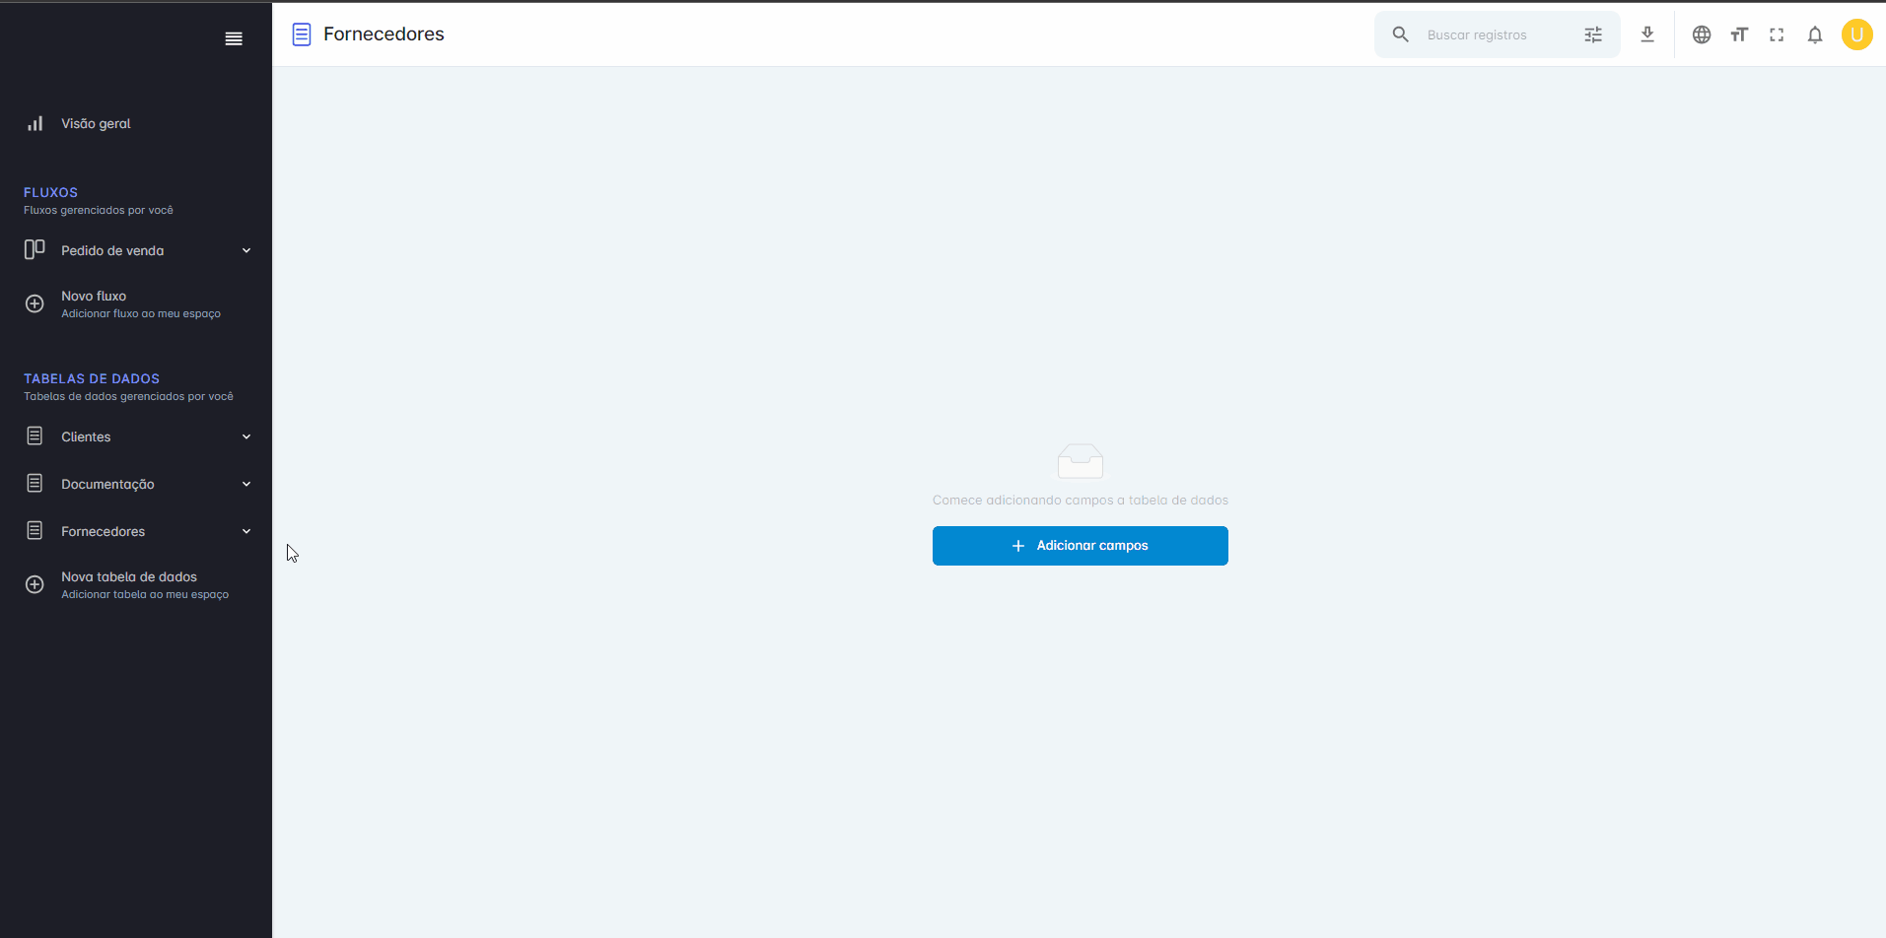Image resolution: width=1886 pixels, height=938 pixels.
Task: Click the Clientes table icon
Action: pos(35,435)
